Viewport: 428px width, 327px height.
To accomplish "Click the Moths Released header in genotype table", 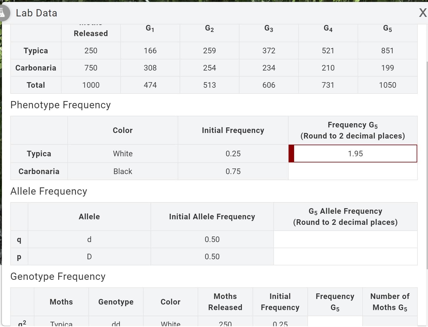I will point(225,302).
